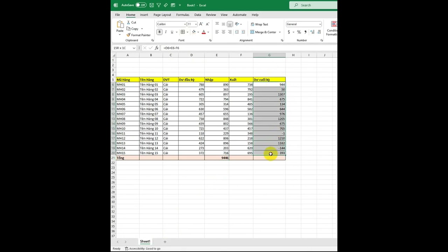Open the View tab

click(x=224, y=15)
